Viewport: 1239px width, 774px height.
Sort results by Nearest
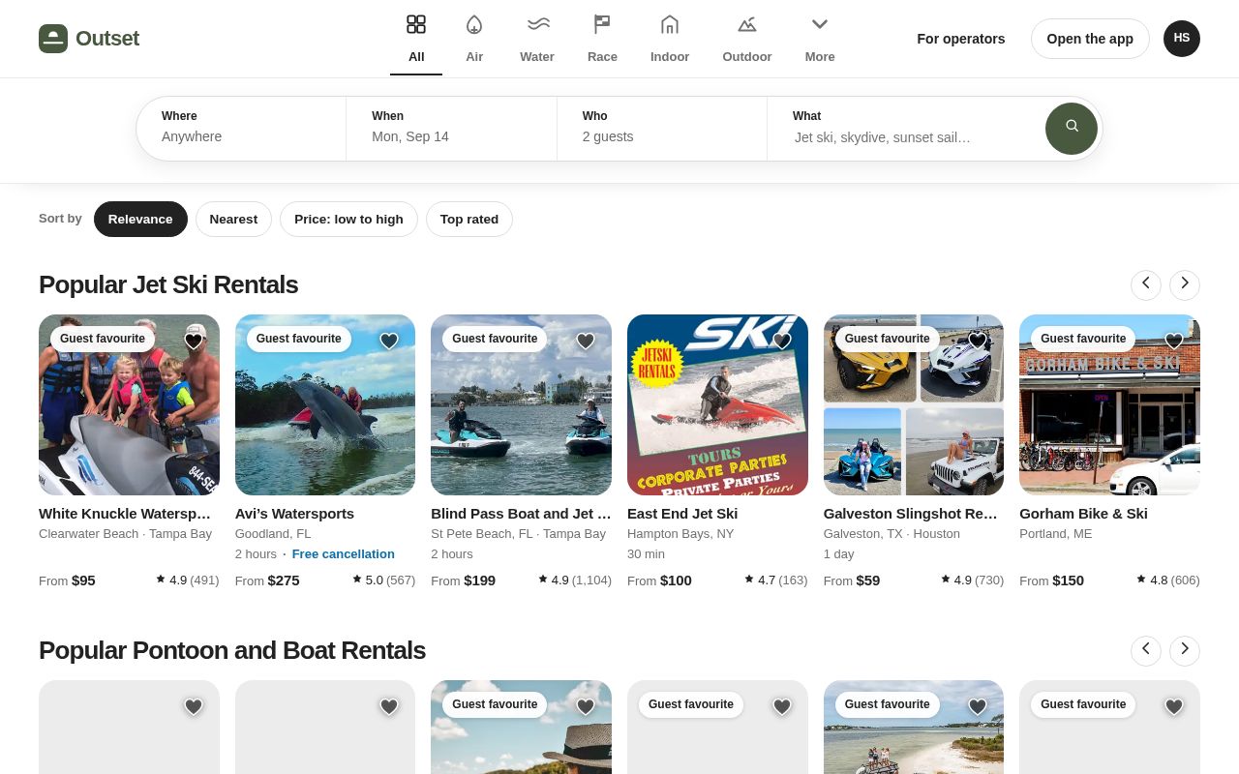pos(233,219)
